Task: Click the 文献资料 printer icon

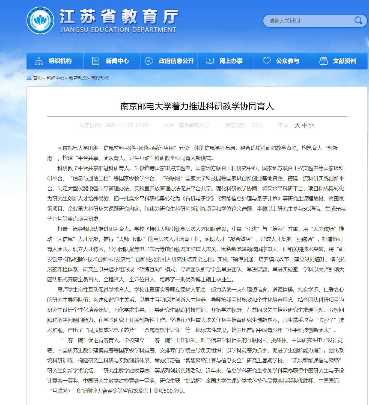Action: 323,61
